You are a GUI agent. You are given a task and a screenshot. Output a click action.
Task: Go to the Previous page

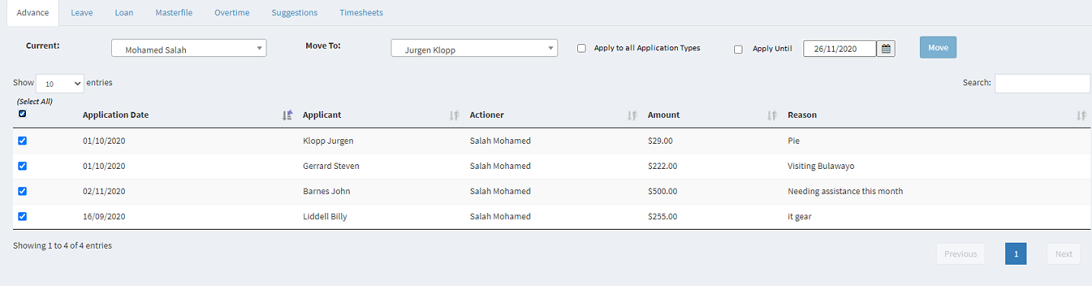pos(960,254)
